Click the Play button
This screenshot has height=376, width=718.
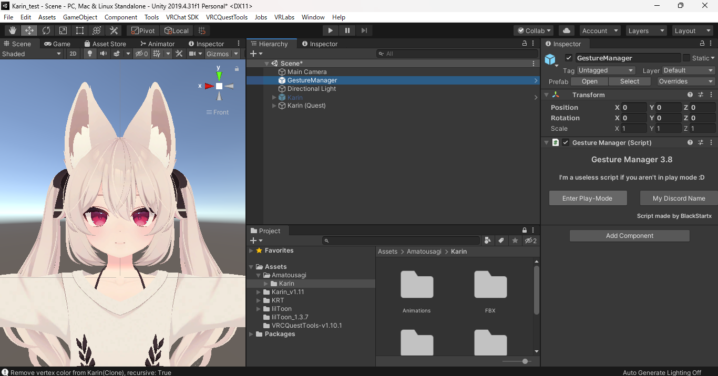(330, 30)
